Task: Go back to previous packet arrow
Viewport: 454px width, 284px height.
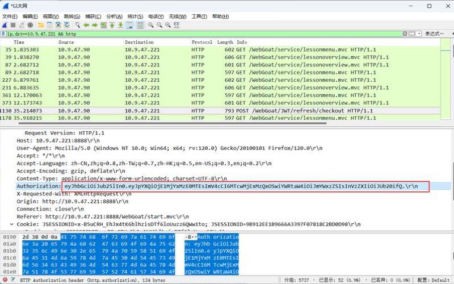Action: (86, 25)
